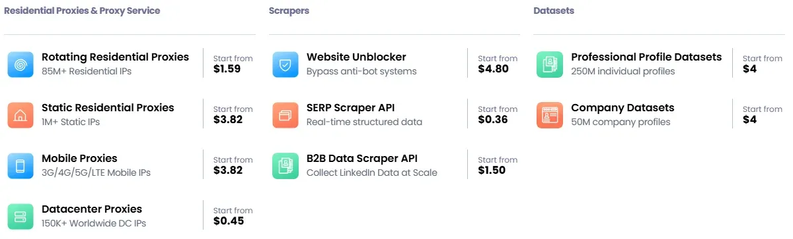Click the SERP Scraper API orange icon
The width and height of the screenshot is (793, 239).
pyautogui.click(x=285, y=115)
